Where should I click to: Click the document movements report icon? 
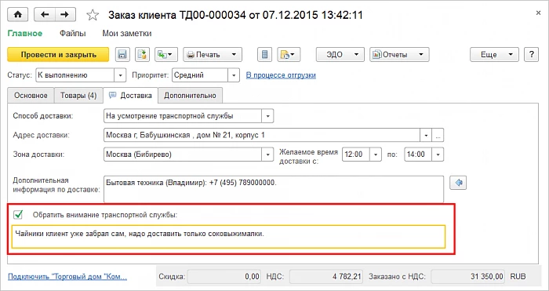pos(265,55)
